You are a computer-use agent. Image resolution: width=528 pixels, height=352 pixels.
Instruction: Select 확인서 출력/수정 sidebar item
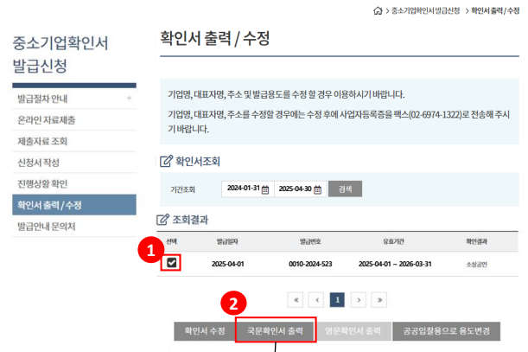click(48, 205)
